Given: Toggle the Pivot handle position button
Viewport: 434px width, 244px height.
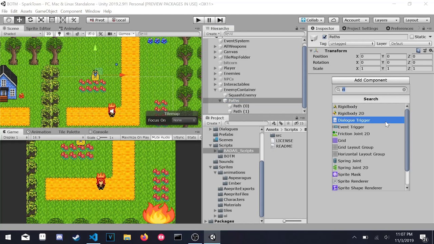Looking at the screenshot, I should point(97,20).
